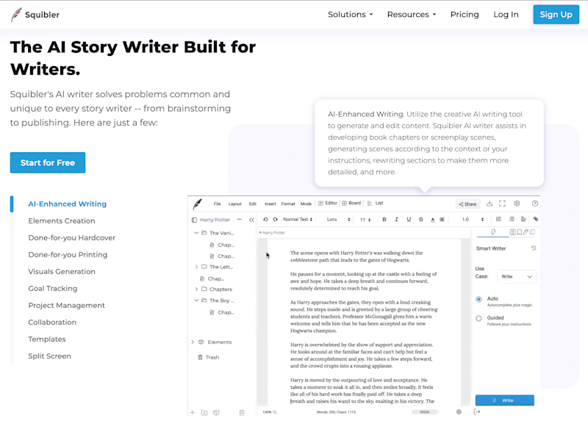Image resolution: width=588 pixels, height=441 pixels.
Task: Open the Format menu in editor
Action: coord(288,204)
